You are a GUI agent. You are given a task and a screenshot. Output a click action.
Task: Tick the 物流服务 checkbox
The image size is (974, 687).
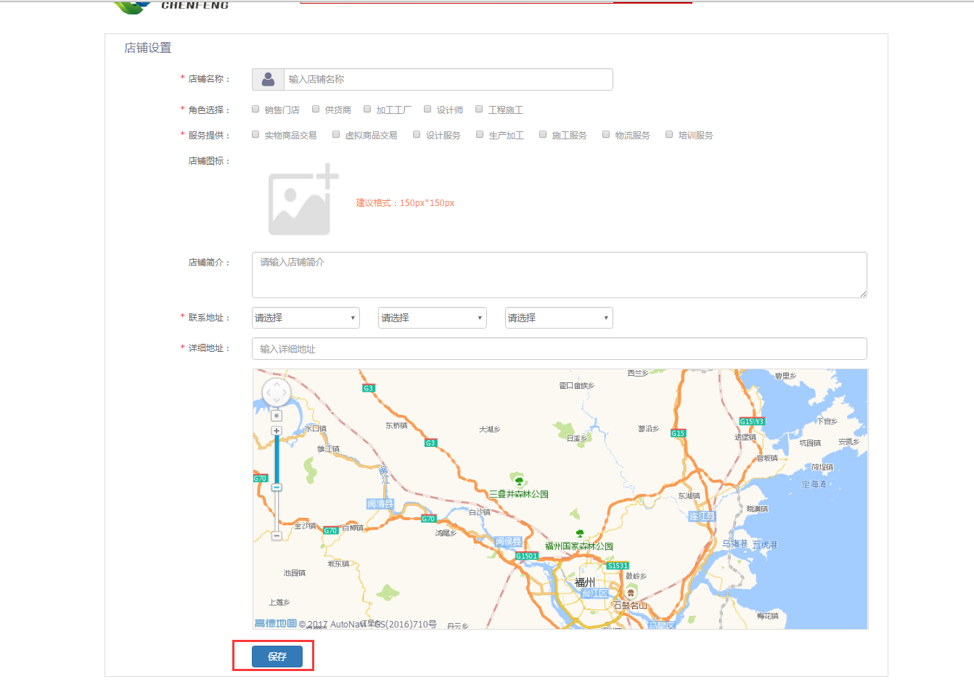pos(606,134)
